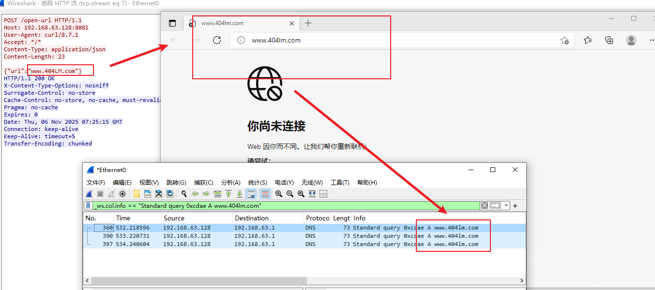Click the stop capture square icon
Screen dimensions: 655x290
tap(100, 194)
